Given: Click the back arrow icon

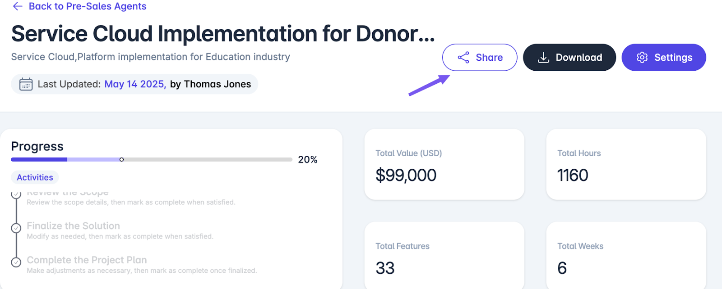Looking at the screenshot, I should point(18,6).
